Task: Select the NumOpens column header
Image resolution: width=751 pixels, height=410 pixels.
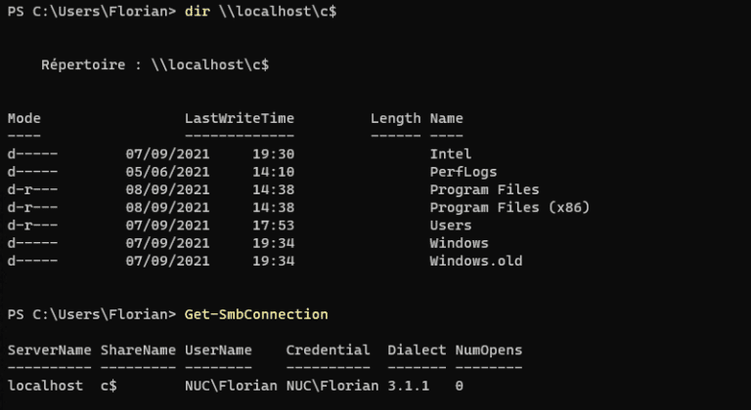Action: tap(489, 349)
